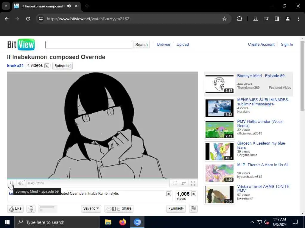The height and width of the screenshot is (228, 305).
Task: Open the Flutterwonder thumbnail with 2:43 duration
Action: pyautogui.click(x=220, y=130)
